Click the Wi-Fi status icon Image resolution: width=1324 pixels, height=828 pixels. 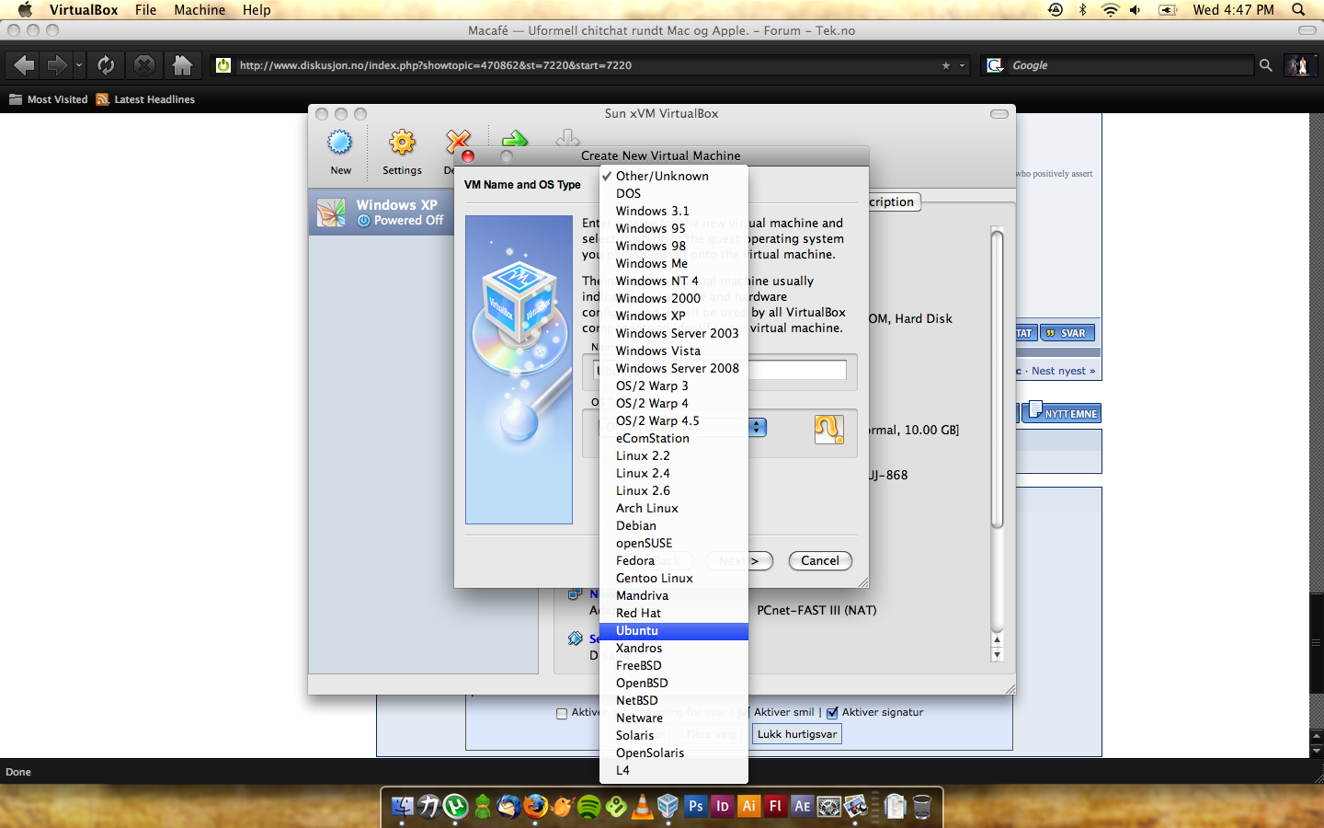tap(1110, 10)
